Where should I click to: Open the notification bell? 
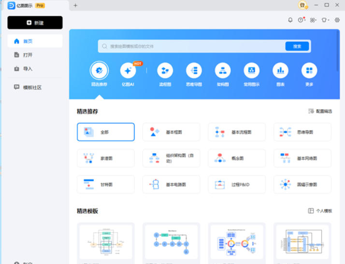(x=290, y=20)
